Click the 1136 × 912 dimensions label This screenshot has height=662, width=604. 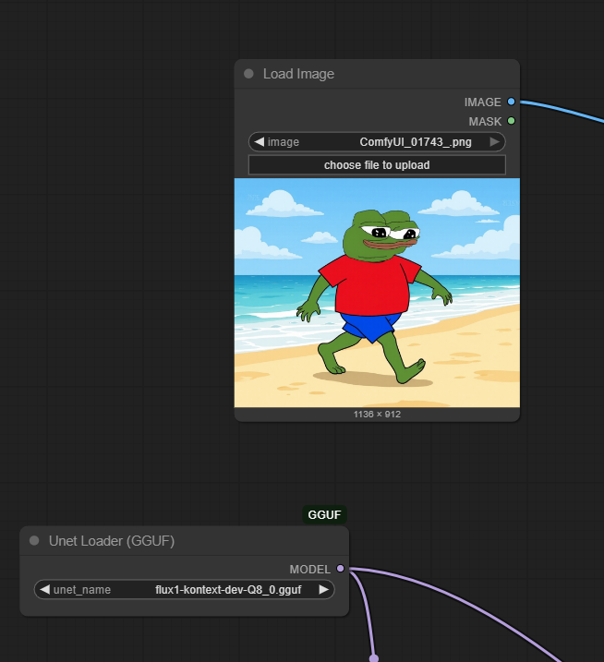tap(377, 415)
